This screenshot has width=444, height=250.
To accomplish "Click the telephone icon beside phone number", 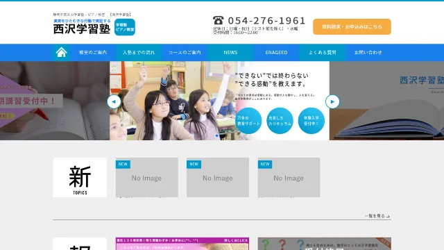I will (219, 20).
